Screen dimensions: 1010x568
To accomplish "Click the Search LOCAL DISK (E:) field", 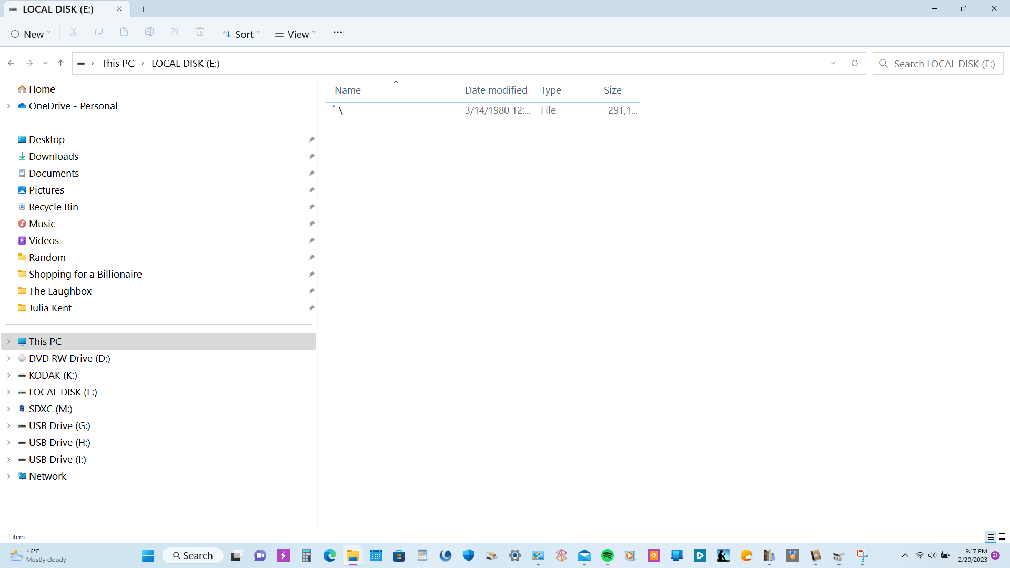I will point(944,64).
